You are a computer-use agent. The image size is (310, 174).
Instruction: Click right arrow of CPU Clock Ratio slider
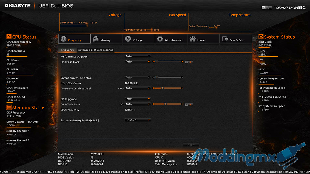(x=182, y=104)
